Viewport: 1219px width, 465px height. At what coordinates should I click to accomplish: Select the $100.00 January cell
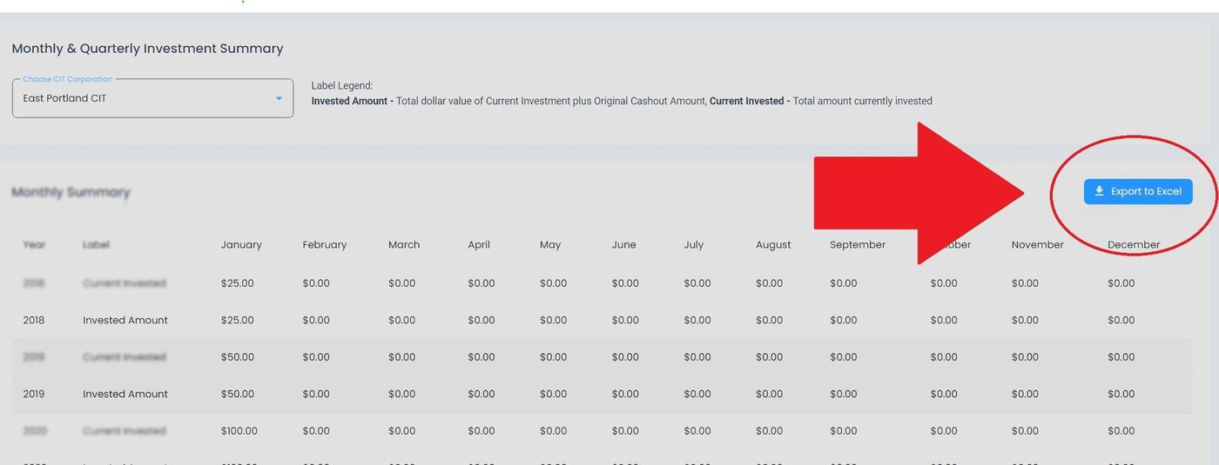coord(239,431)
